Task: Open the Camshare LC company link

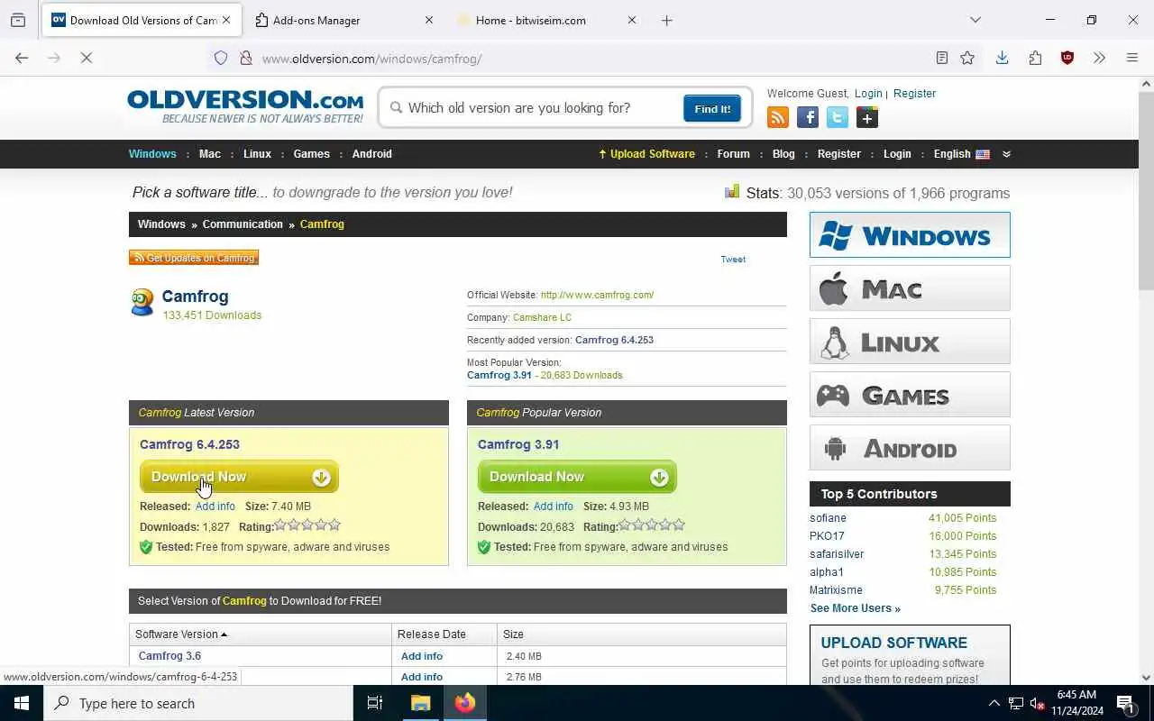Action: 542,317
